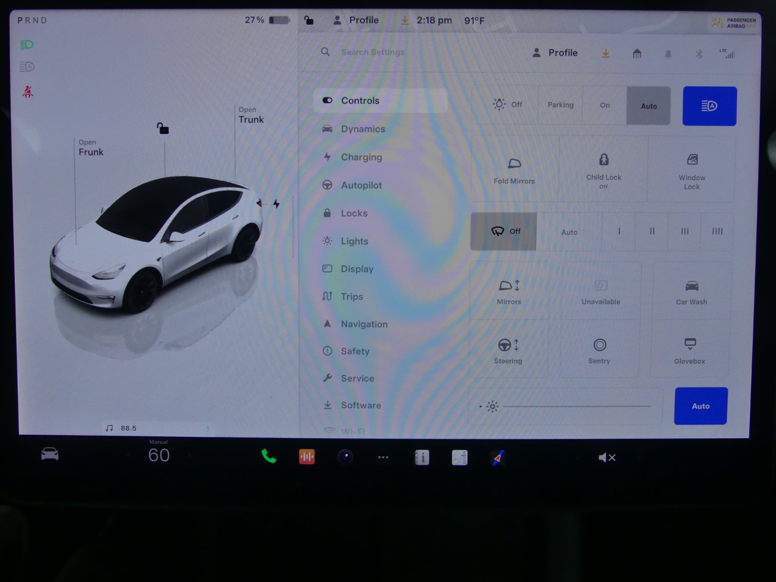Open the Controls settings menu
776x582 pixels.
point(380,101)
